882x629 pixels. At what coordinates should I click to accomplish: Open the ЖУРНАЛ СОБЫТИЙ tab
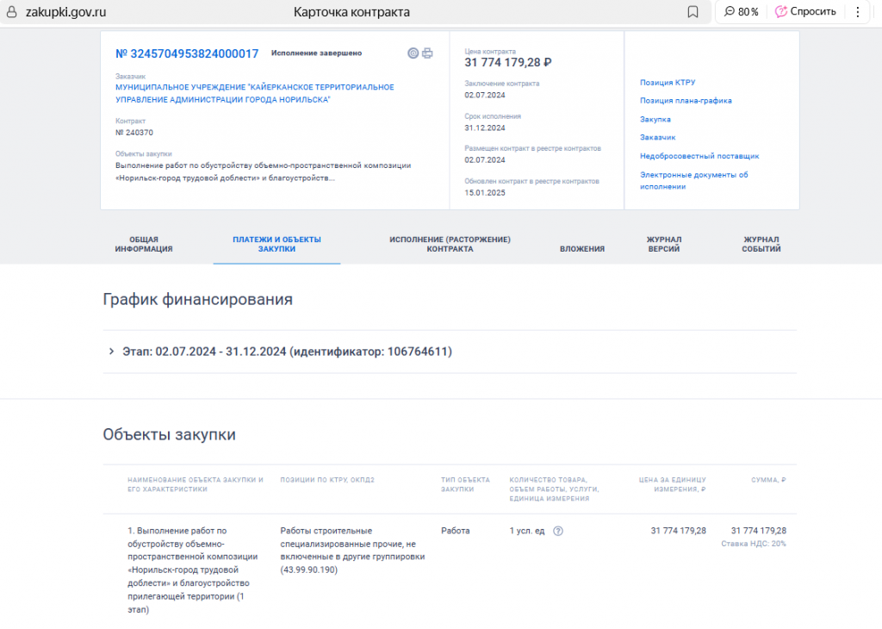761,244
